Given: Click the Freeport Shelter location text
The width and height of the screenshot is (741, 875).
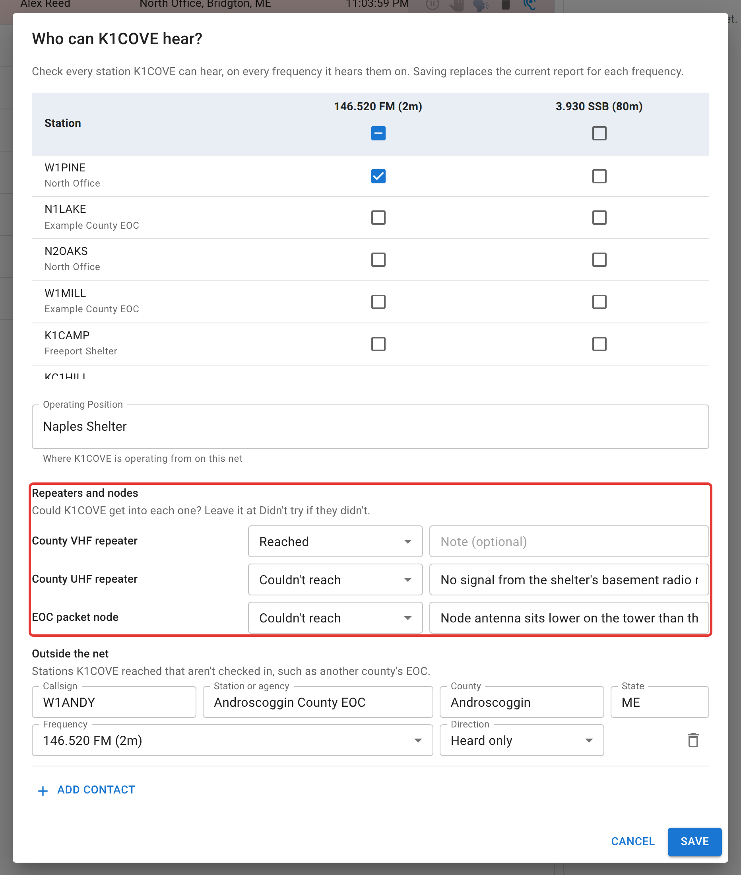Looking at the screenshot, I should click(81, 351).
